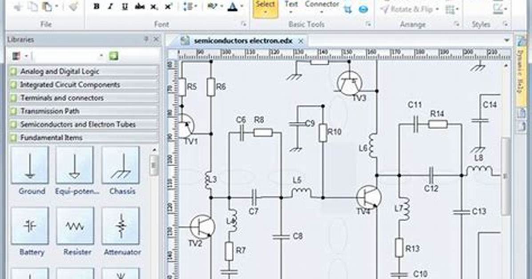Viewport: 532px width, 279px height.
Task: Collapse the Fundamental Items library
Action: coord(84,138)
